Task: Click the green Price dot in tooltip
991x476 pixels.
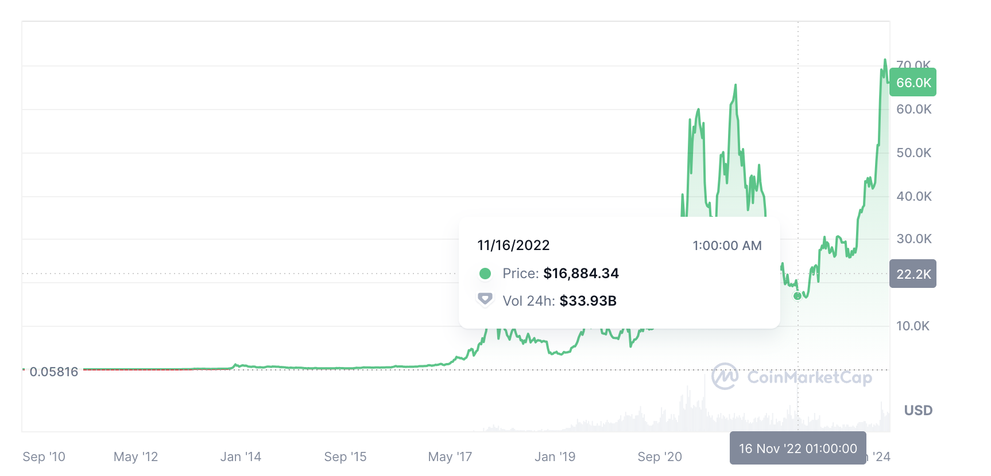Action: tap(485, 274)
